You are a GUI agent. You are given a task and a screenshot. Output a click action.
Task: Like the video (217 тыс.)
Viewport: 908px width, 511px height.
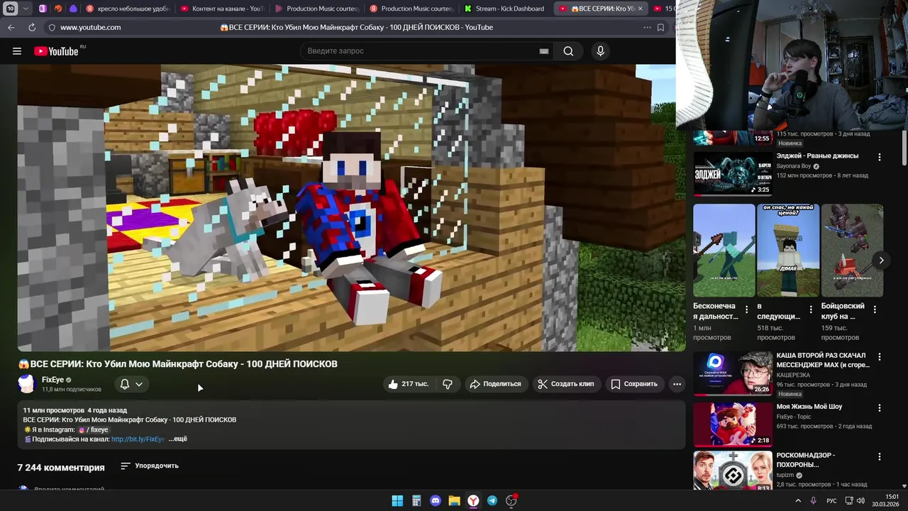(x=409, y=384)
